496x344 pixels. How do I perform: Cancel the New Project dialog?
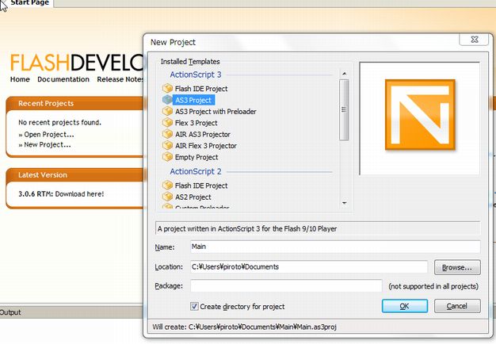pos(457,306)
